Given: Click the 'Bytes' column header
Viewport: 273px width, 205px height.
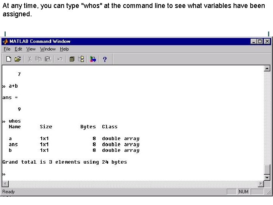Looking at the screenshot, I should [88, 127].
